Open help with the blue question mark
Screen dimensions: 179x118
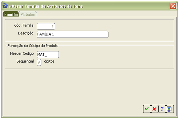tap(162, 109)
